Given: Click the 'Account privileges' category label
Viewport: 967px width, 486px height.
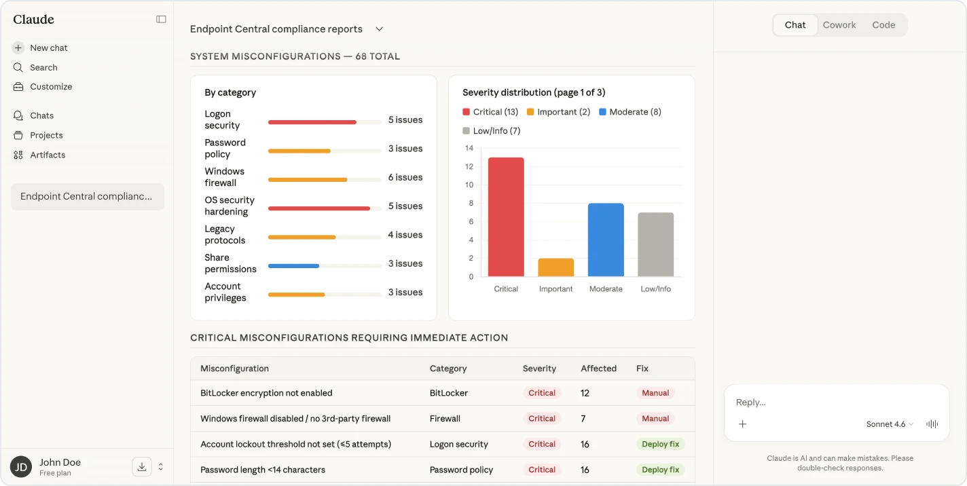Looking at the screenshot, I should (225, 292).
